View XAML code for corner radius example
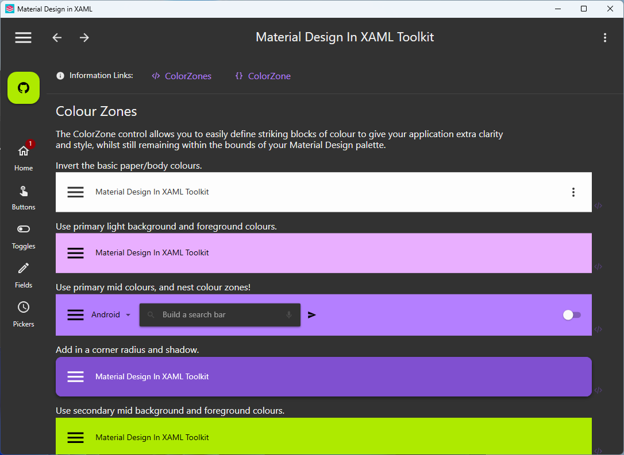Screen dimensions: 624x455 [598, 390]
